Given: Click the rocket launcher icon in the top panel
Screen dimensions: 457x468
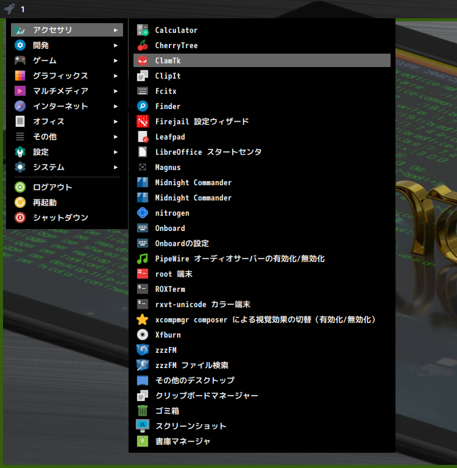Looking at the screenshot, I should click(10, 9).
